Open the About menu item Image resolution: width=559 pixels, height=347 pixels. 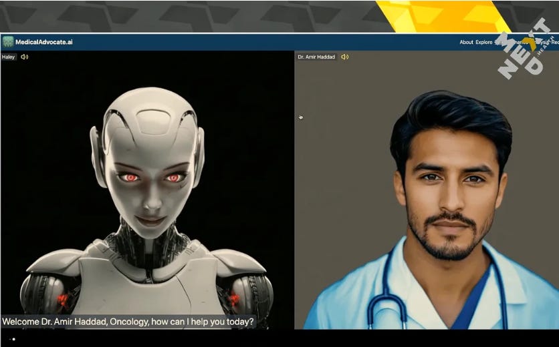pos(466,42)
